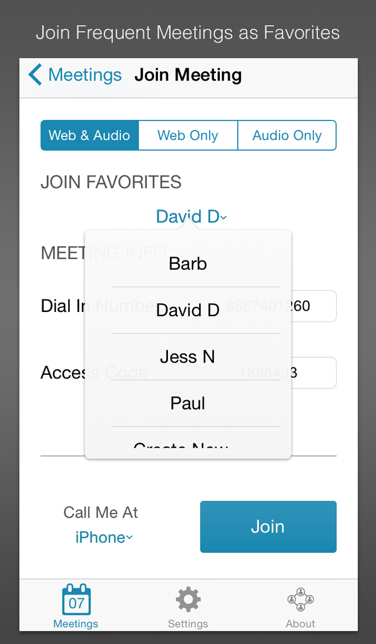This screenshot has height=644, width=376.
Task: Tap the Settings tab label
Action: pos(188,623)
